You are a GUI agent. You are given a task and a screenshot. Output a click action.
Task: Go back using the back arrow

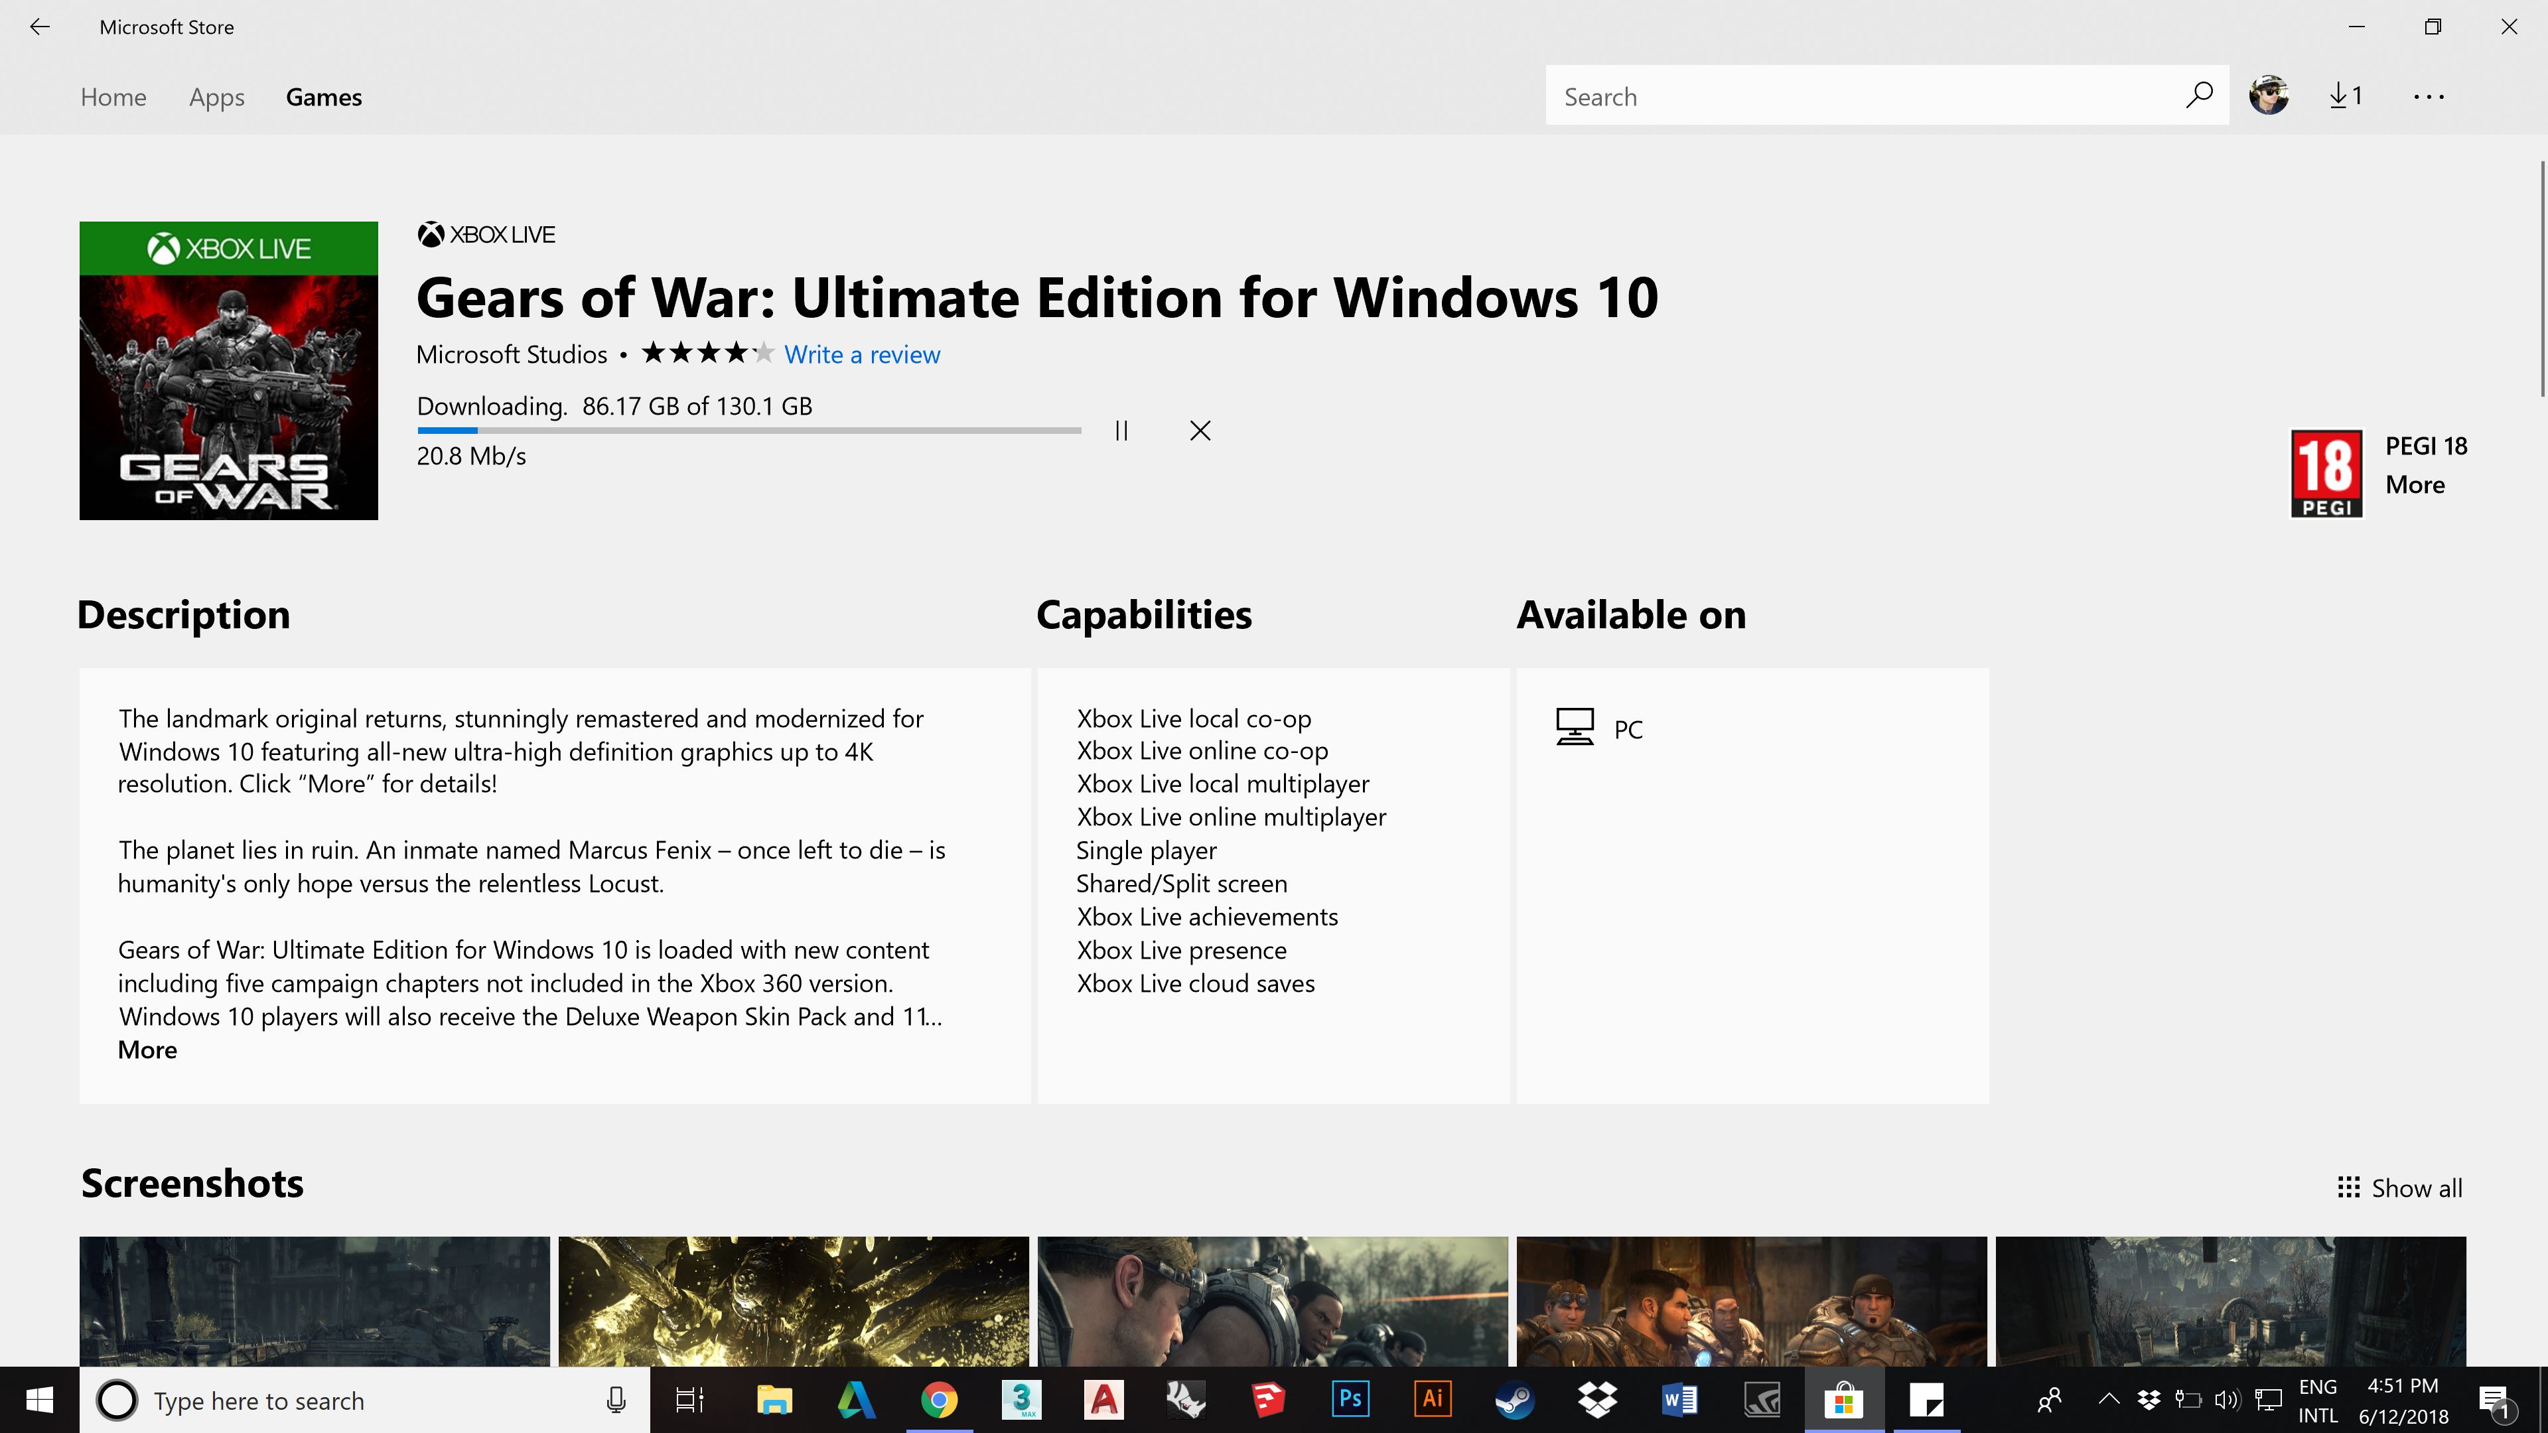(x=40, y=27)
